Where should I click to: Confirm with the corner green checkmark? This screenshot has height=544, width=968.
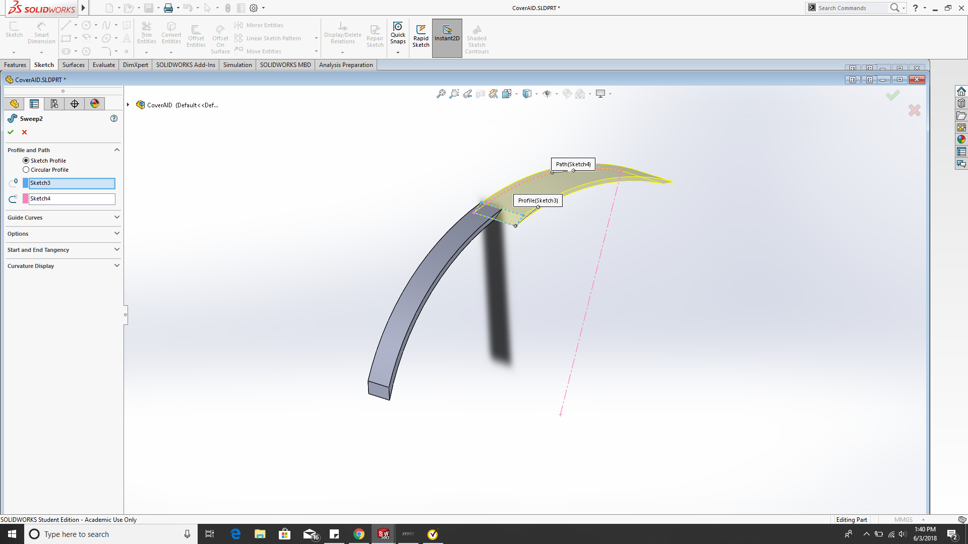tap(892, 95)
